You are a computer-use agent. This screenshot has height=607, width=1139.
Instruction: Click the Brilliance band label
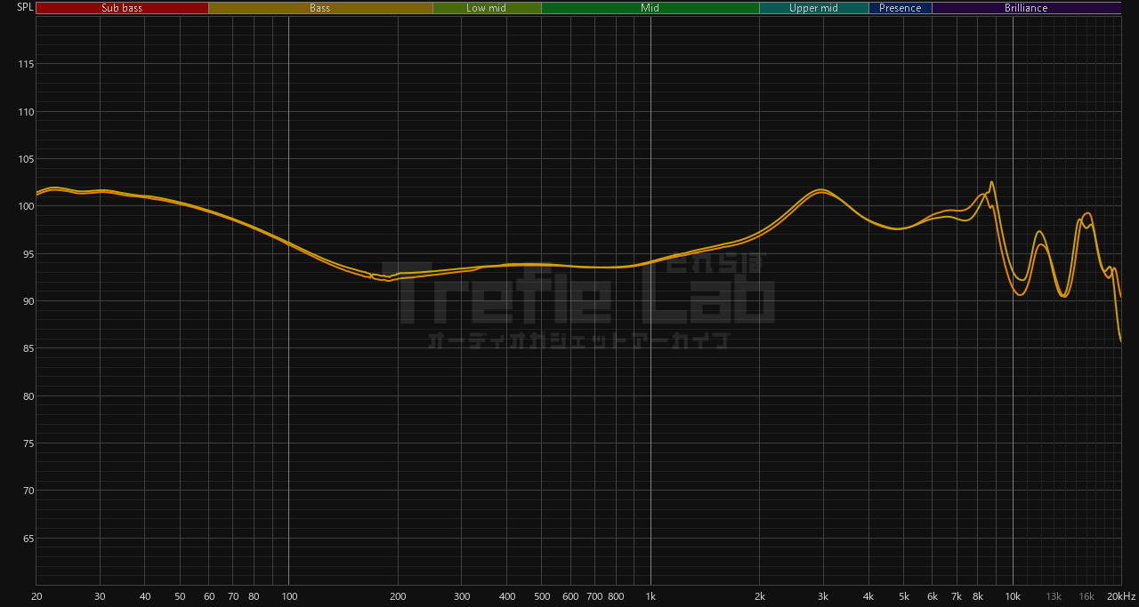(x=1026, y=8)
